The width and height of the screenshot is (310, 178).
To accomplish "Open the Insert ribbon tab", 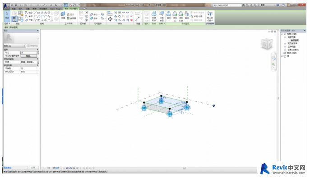I will coord(20,9).
